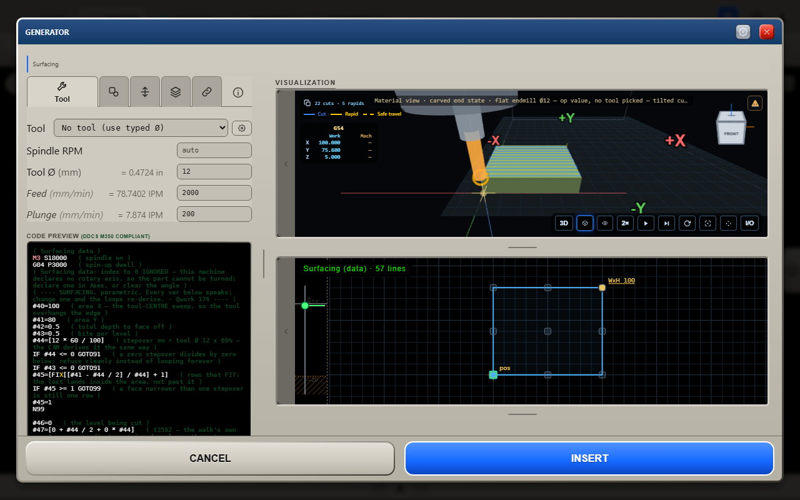Step forward in the simulation
The height and width of the screenshot is (500, 800).
point(666,223)
